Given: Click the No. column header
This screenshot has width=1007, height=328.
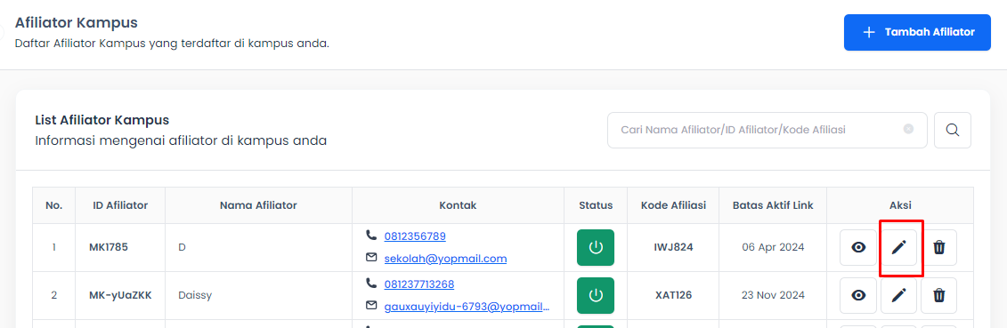Looking at the screenshot, I should [54, 205].
